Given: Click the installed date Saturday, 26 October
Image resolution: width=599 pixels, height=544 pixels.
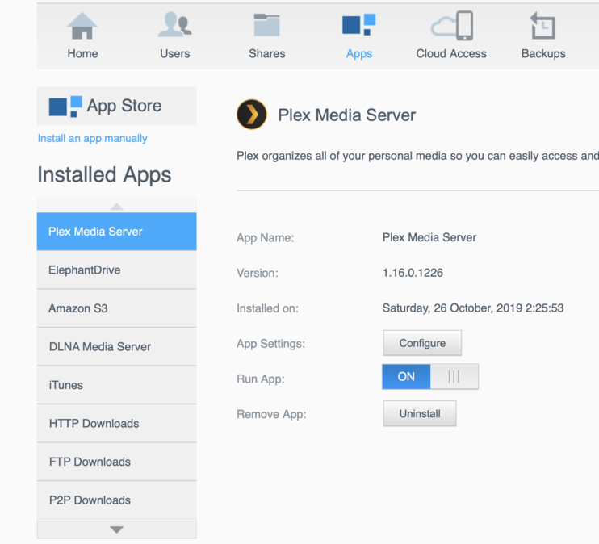Looking at the screenshot, I should click(x=473, y=308).
